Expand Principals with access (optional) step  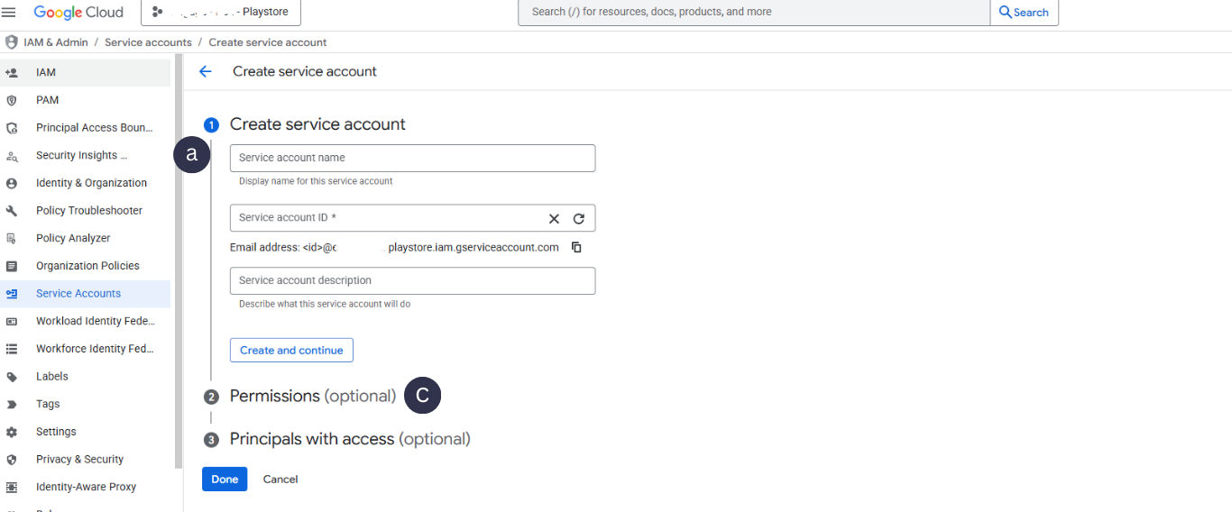coord(349,439)
